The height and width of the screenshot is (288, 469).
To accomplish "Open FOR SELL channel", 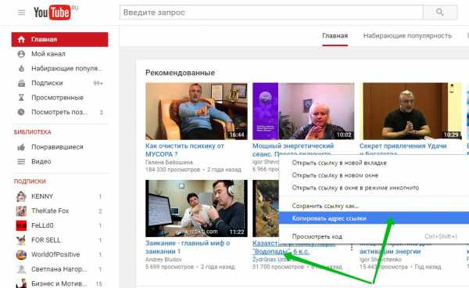I will 46,240.
